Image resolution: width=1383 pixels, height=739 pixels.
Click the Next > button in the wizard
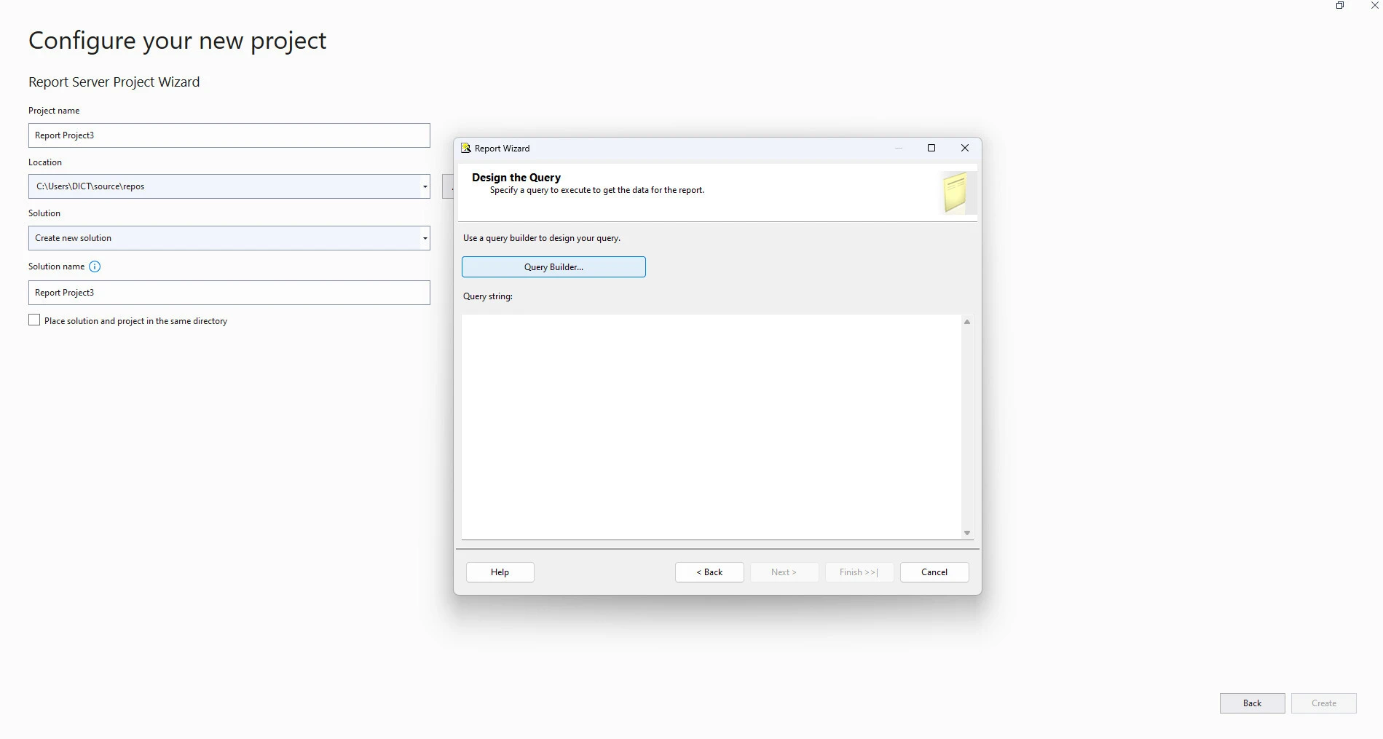pos(784,572)
